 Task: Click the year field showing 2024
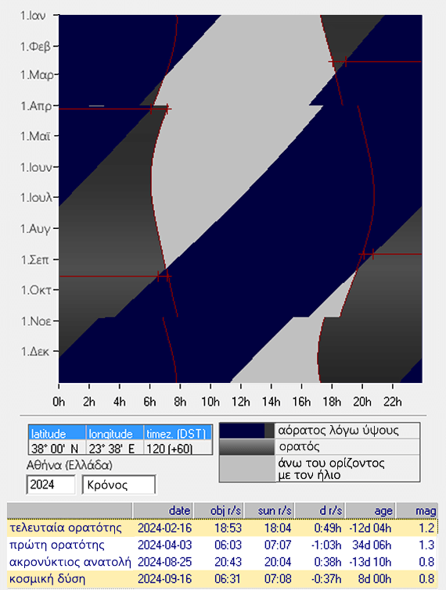(51, 485)
